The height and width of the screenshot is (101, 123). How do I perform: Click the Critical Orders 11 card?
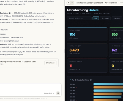87,66
